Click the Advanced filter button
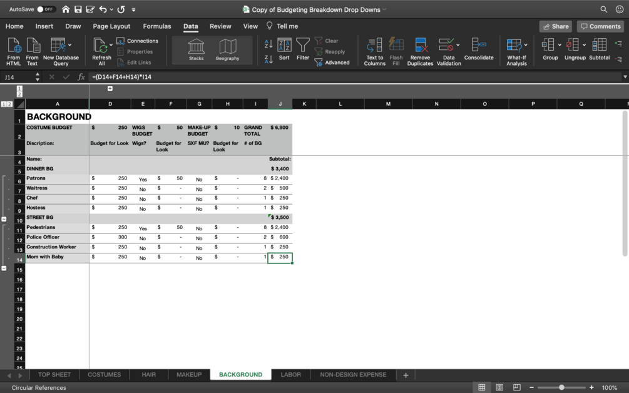The width and height of the screenshot is (629, 393). (332, 63)
